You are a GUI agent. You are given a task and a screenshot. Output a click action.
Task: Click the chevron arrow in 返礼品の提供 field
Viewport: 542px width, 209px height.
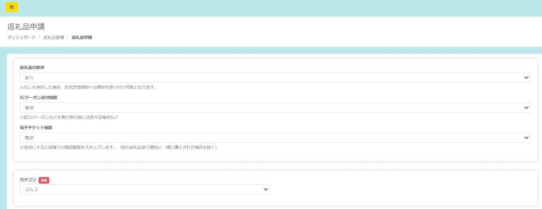[x=526, y=77]
